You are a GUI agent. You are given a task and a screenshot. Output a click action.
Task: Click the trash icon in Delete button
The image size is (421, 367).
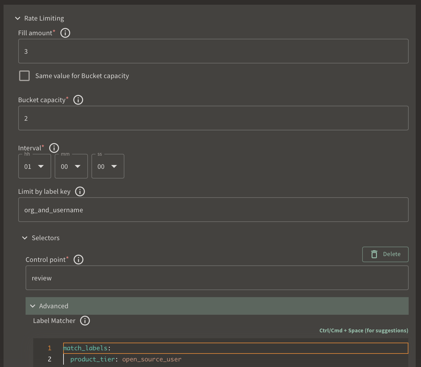pos(374,254)
